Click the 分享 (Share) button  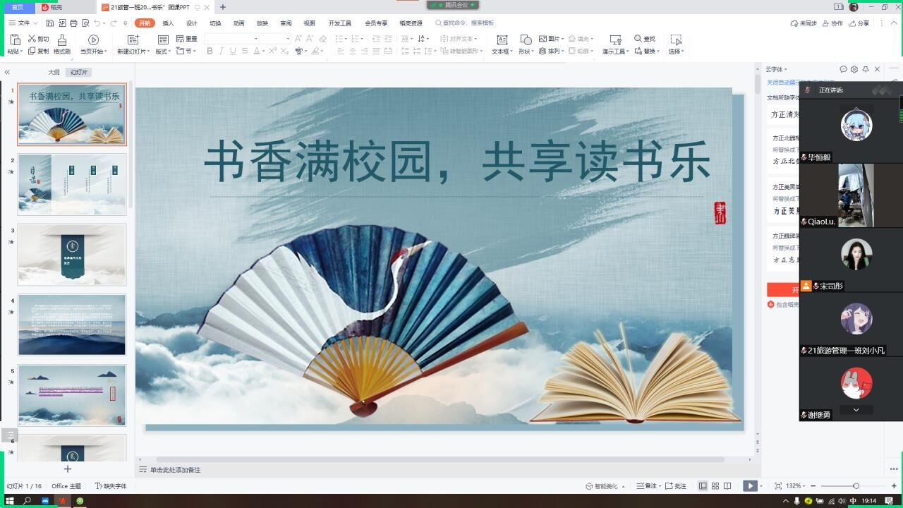859,23
